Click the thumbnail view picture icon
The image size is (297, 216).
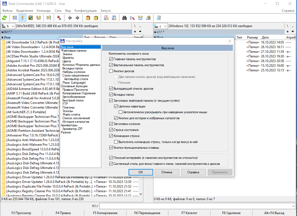pyautogui.click(x=31, y=18)
